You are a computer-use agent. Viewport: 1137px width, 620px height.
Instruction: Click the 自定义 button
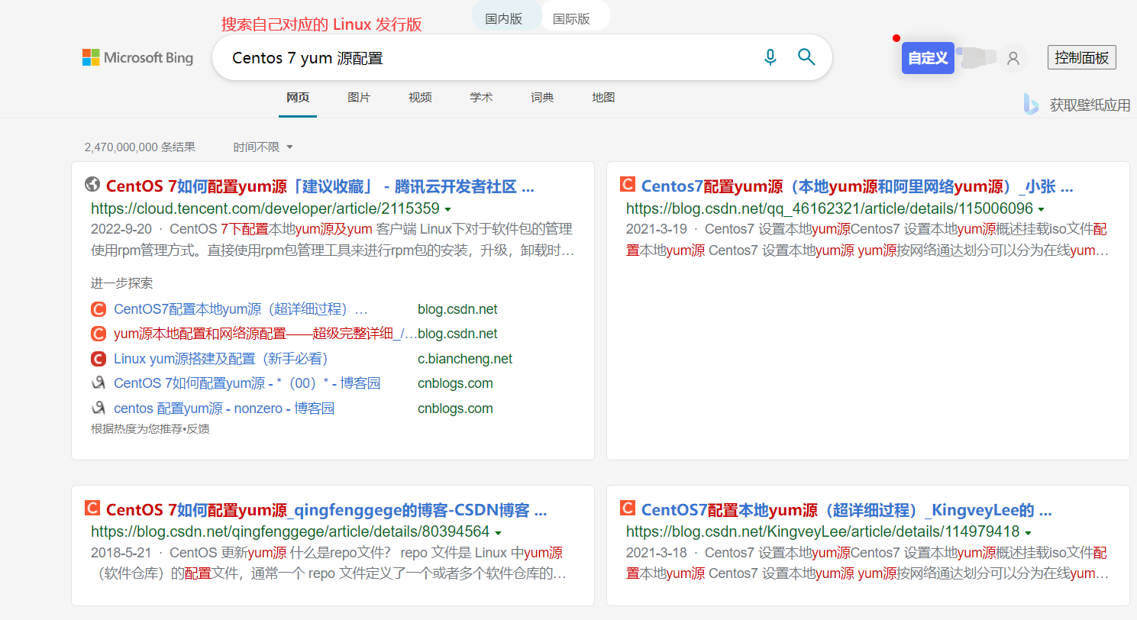[928, 58]
